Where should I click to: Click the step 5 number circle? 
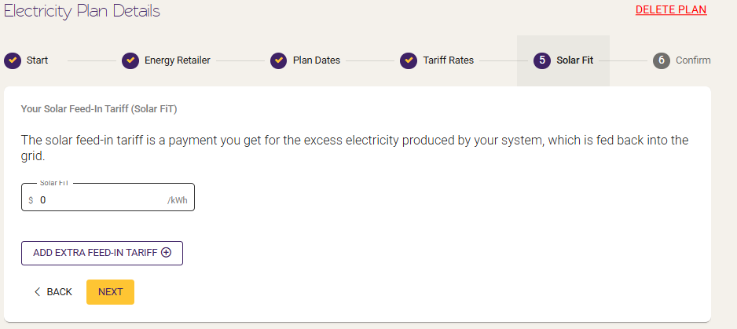click(542, 60)
